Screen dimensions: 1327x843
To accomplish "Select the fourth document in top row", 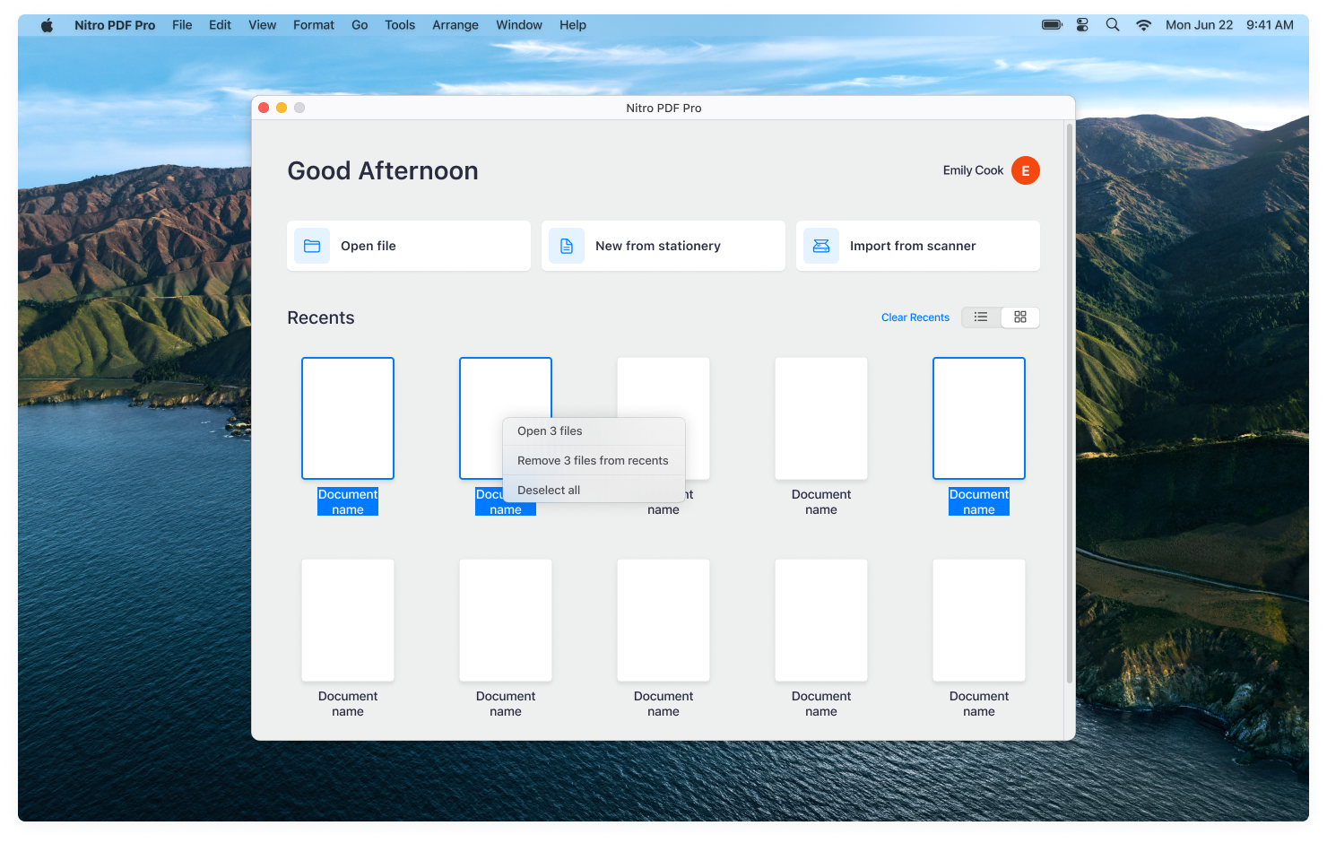I will click(x=820, y=418).
